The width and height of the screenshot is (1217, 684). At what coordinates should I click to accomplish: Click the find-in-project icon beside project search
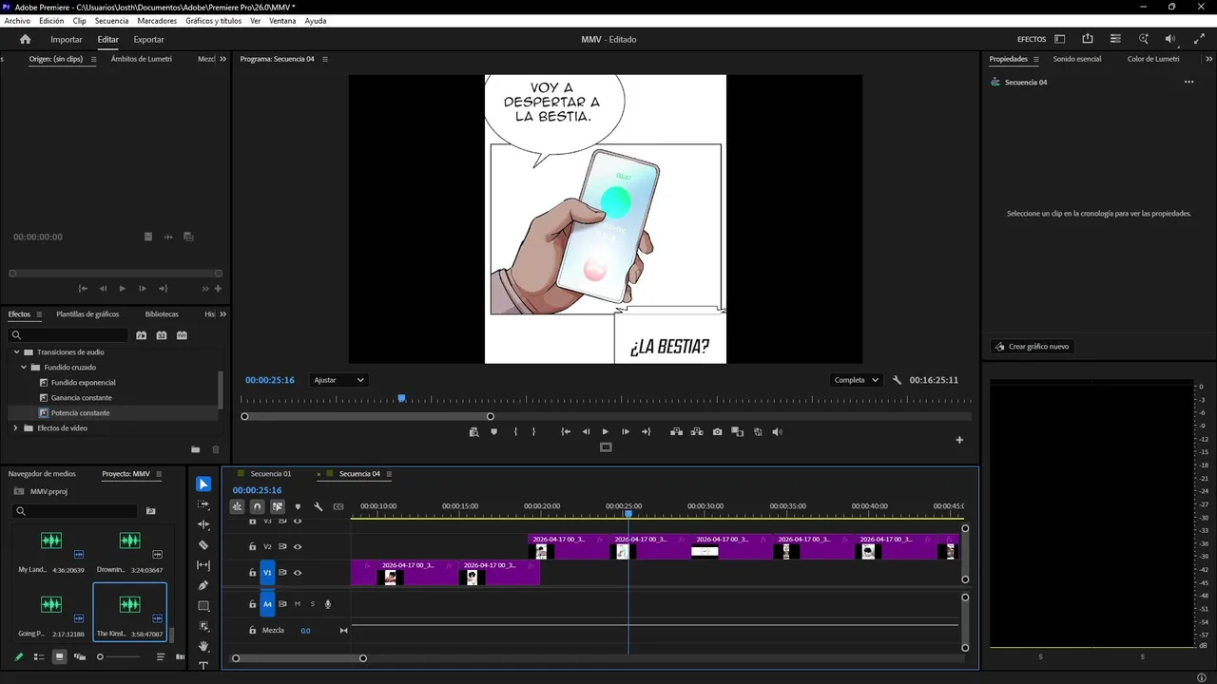coord(150,511)
